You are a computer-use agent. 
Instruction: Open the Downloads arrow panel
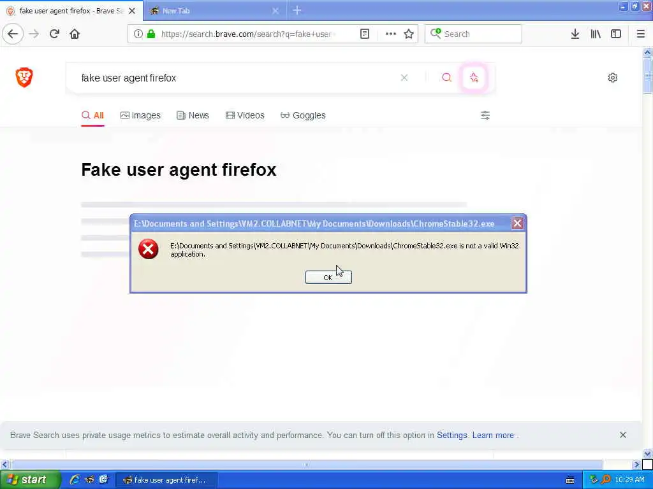point(575,34)
